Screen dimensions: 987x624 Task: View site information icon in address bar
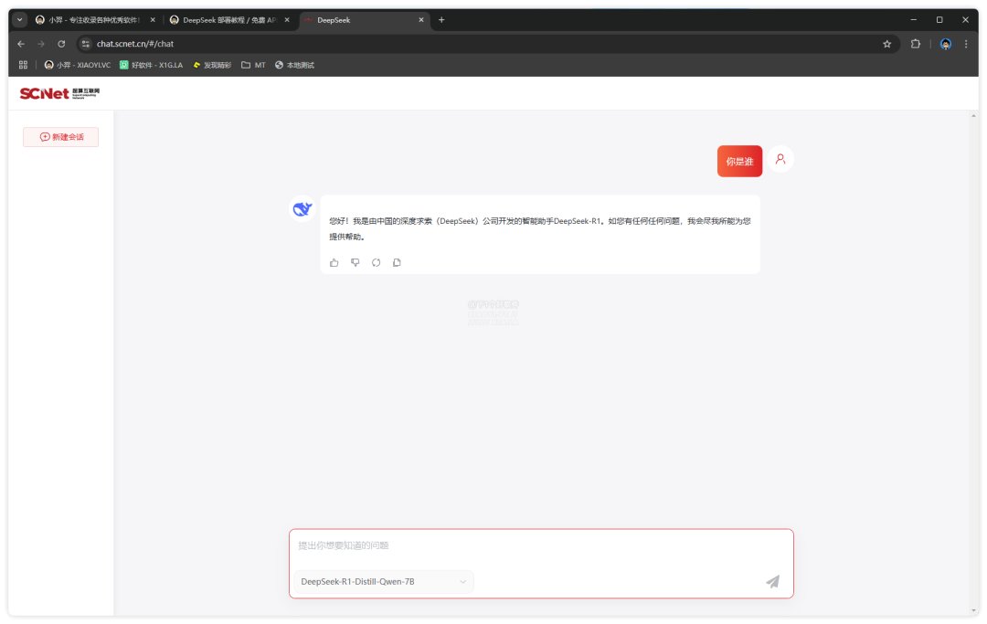tap(86, 44)
